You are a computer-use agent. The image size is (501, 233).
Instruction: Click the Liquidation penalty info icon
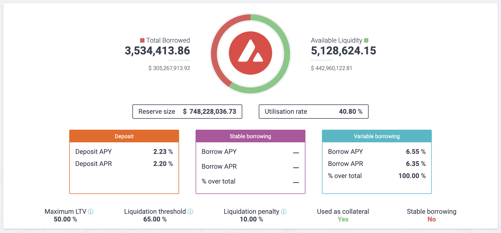(x=284, y=212)
